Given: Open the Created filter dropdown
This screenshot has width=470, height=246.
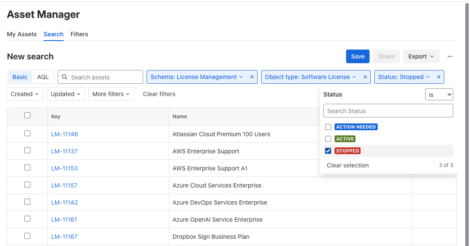Looking at the screenshot, I should tap(25, 94).
